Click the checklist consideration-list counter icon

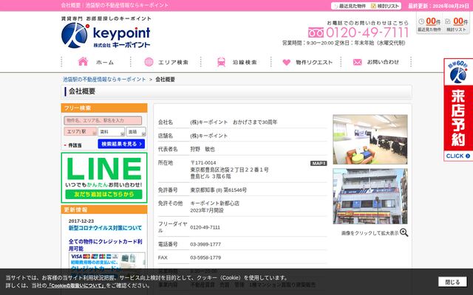(448, 21)
